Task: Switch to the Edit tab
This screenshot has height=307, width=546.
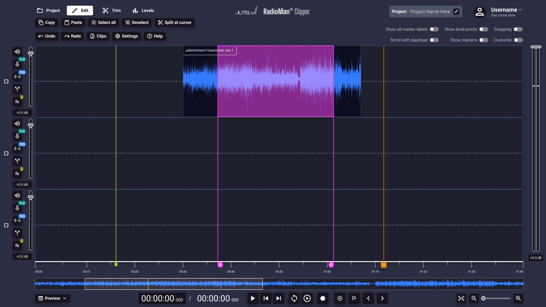Action: tap(80, 11)
